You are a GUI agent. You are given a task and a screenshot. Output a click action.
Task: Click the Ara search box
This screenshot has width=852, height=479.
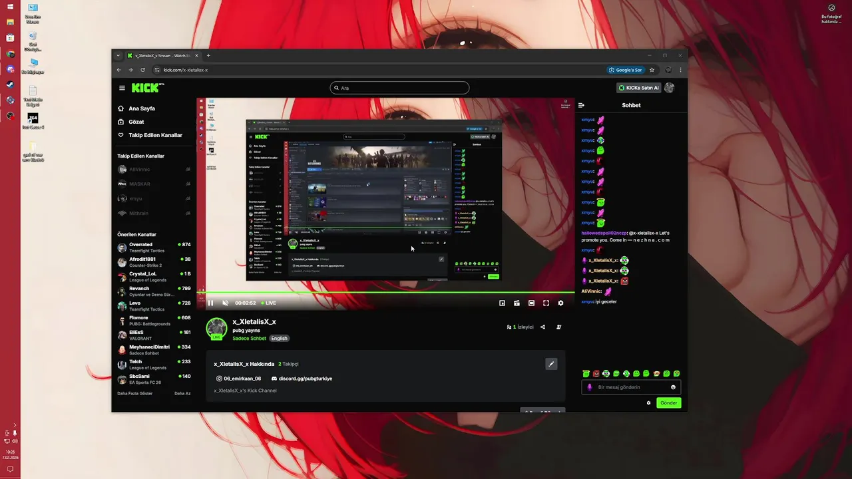pos(399,88)
